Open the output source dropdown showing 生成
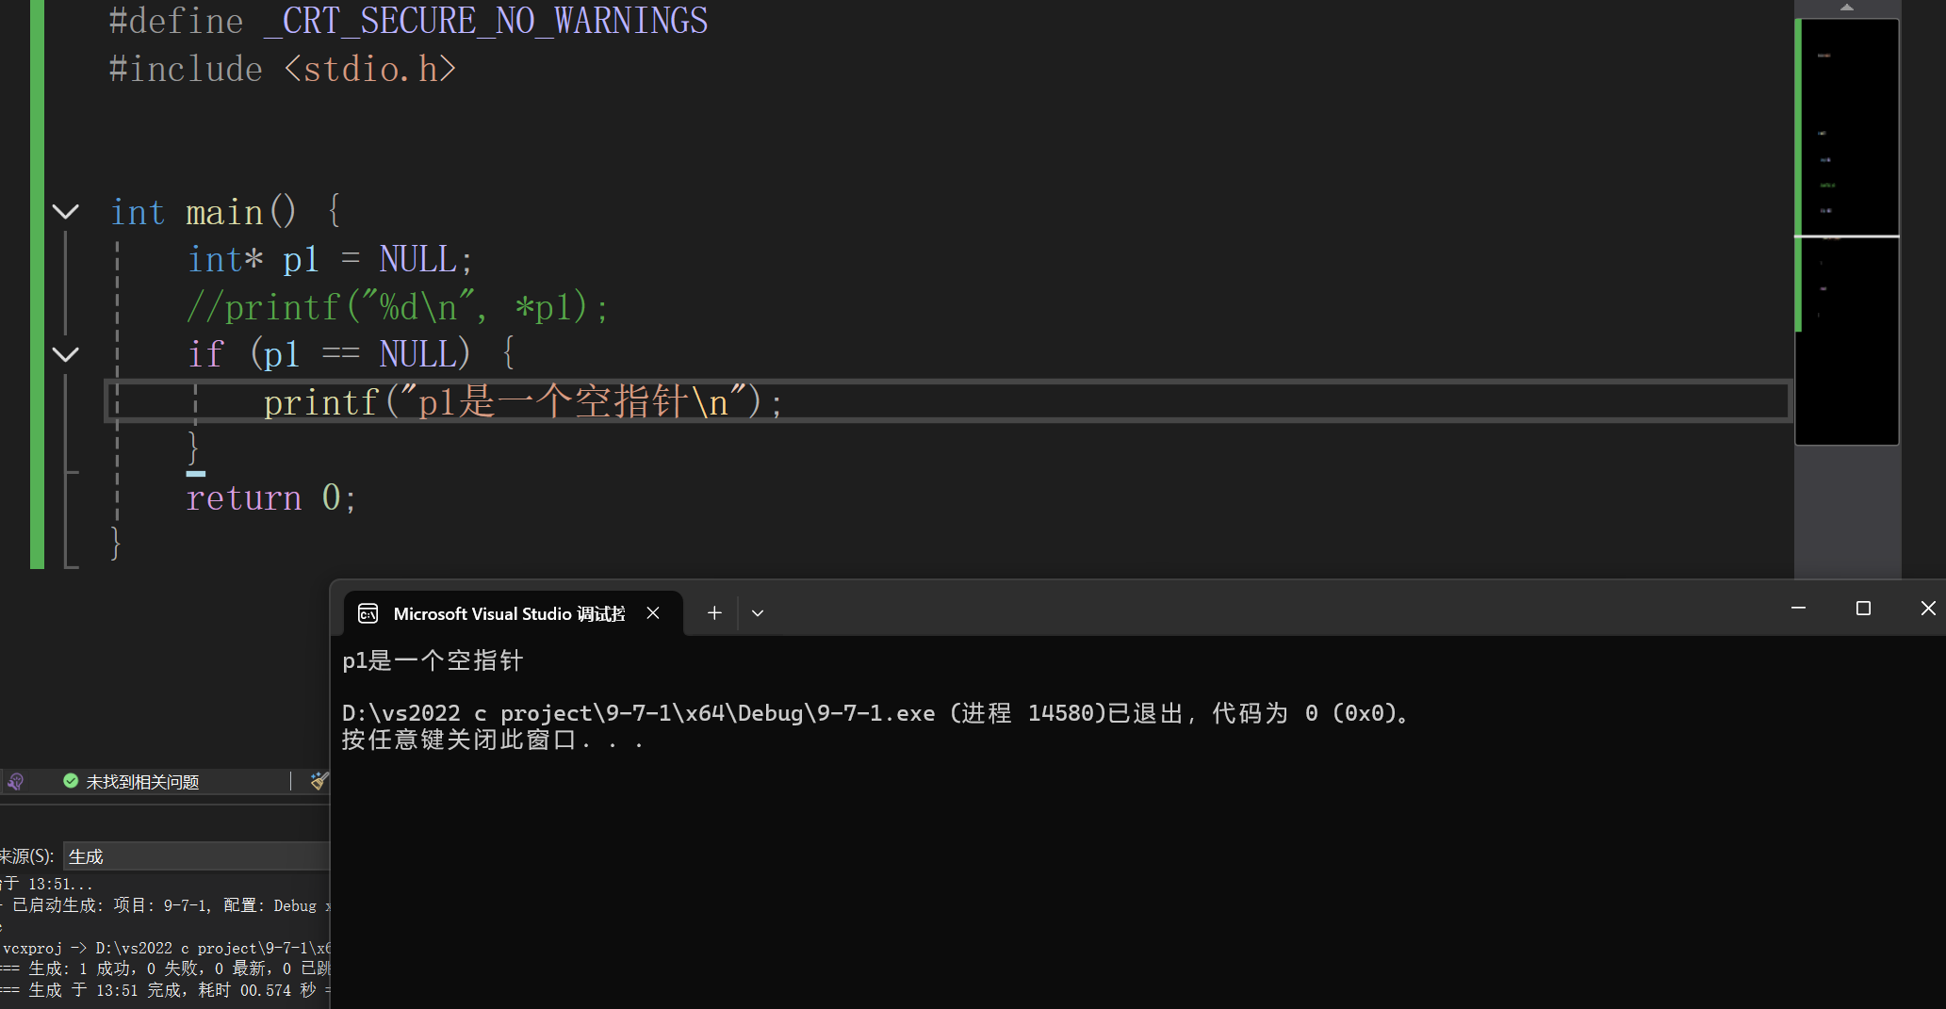 coord(196,856)
